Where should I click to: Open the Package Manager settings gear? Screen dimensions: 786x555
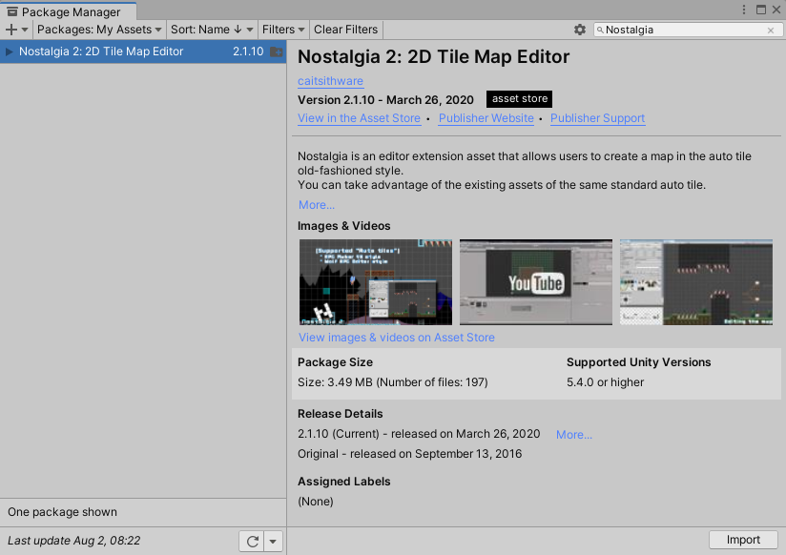[x=579, y=30]
